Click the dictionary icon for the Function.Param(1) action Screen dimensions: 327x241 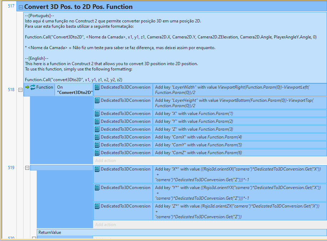pos(97,114)
